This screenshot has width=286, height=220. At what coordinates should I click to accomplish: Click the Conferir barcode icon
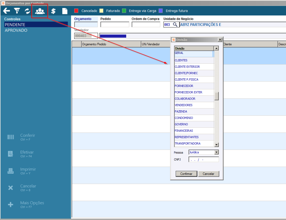[x=11, y=137]
